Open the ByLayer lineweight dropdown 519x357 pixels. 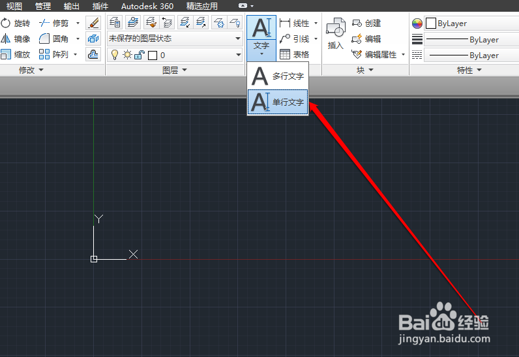click(x=471, y=39)
